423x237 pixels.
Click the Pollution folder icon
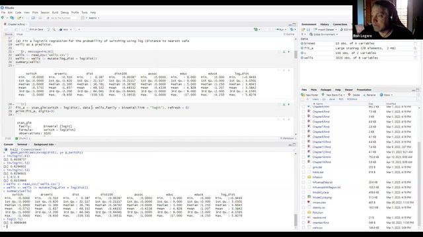point(309,213)
